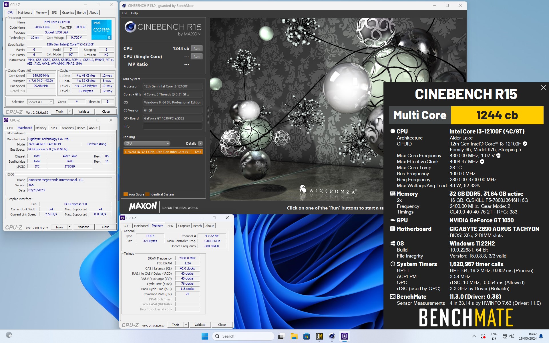Click Validate in the Memory CPU-Z window
Image resolution: width=549 pixels, height=343 pixels.
pos(200,325)
